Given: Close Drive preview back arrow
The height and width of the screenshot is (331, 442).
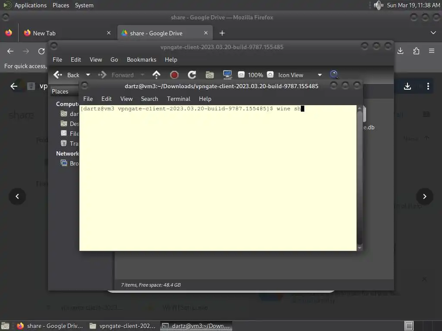Looking at the screenshot, I should click(x=14, y=86).
